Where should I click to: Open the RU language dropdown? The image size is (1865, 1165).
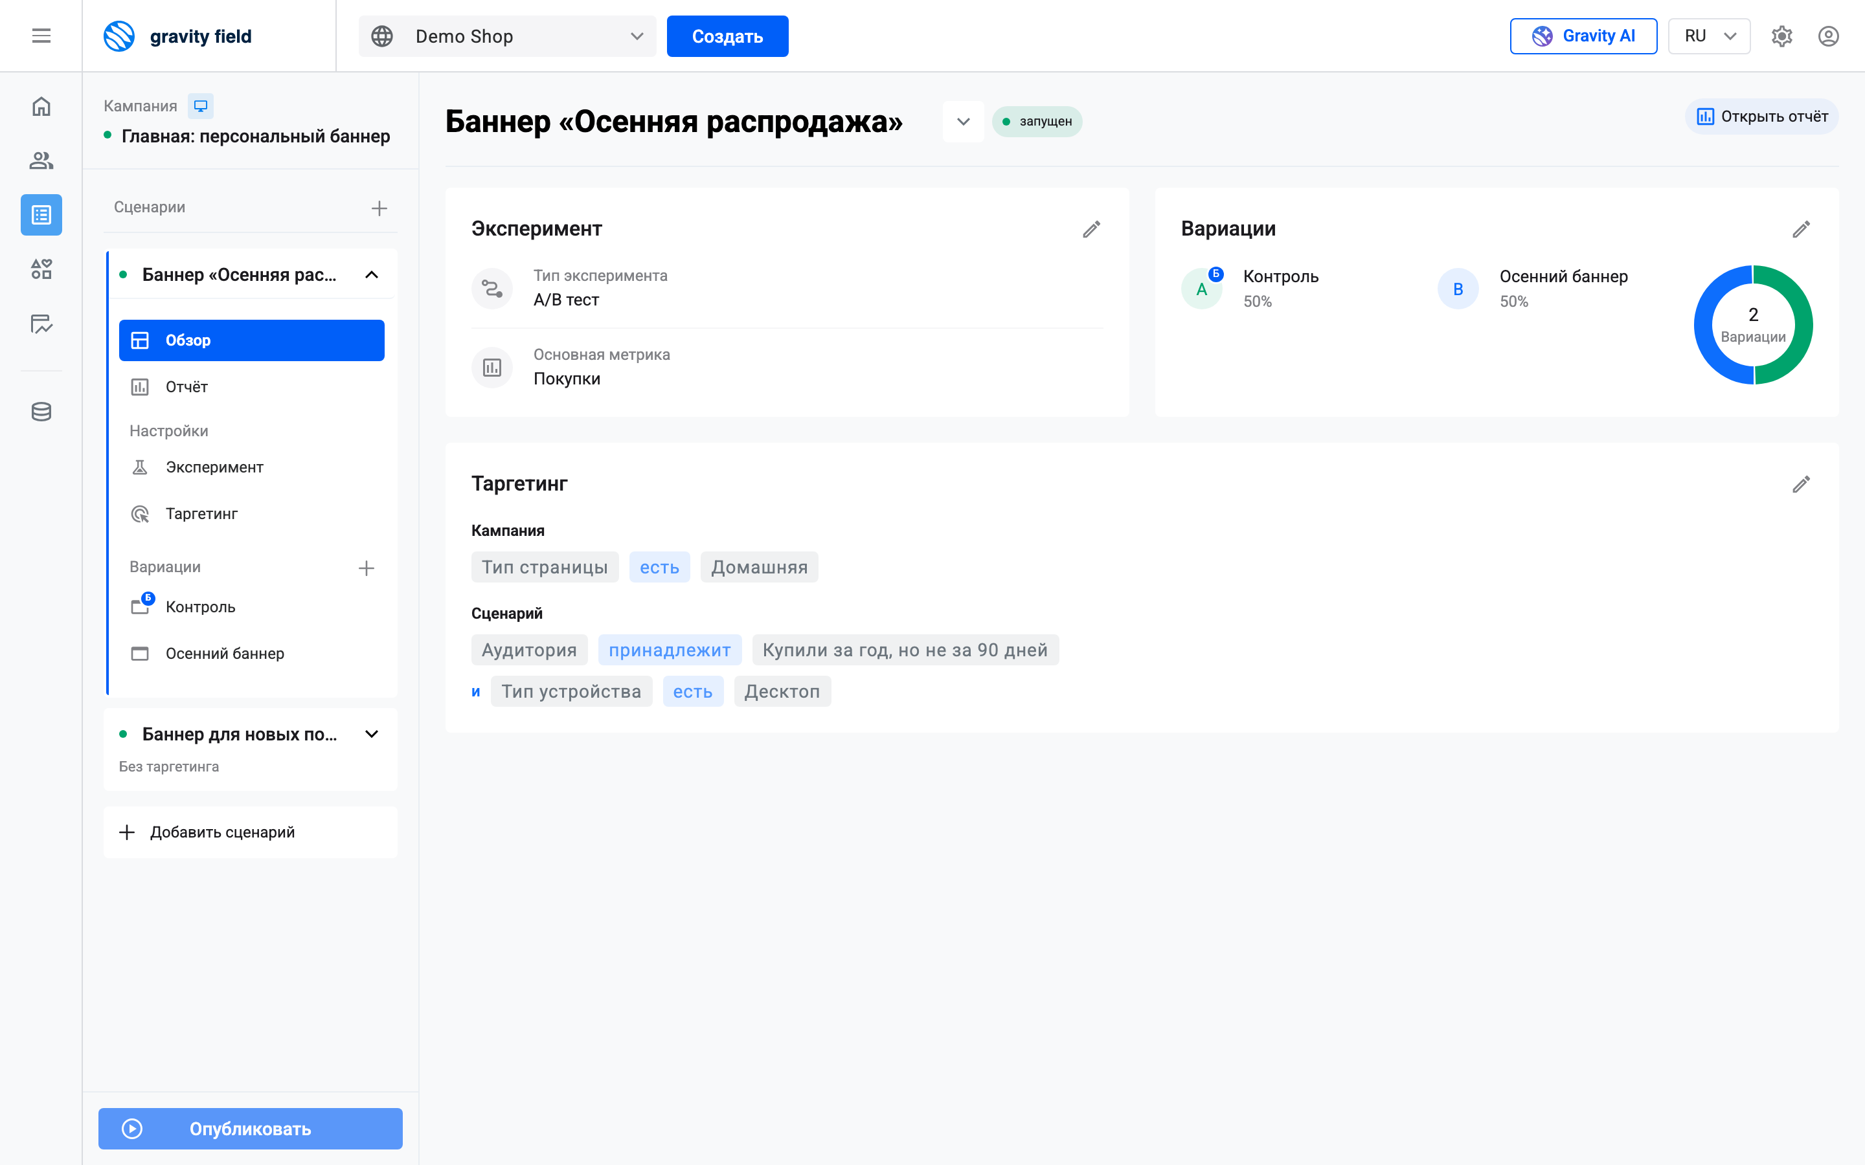[1708, 36]
